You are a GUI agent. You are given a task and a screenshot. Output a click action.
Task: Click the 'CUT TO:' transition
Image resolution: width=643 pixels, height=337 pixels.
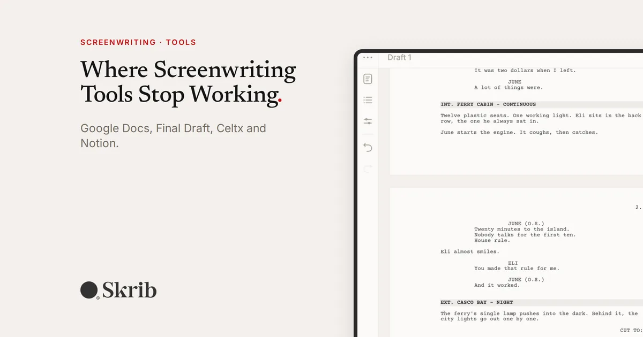(x=631, y=331)
